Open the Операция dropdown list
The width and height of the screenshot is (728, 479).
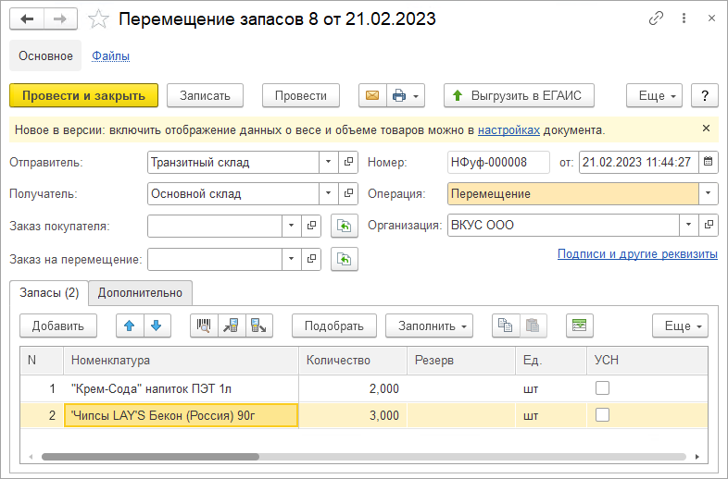(x=709, y=194)
